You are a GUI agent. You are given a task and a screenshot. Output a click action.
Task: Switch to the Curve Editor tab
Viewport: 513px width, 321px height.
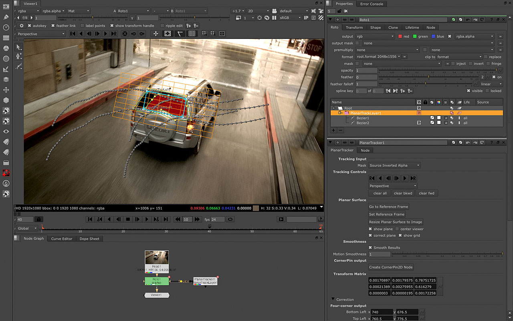point(62,239)
